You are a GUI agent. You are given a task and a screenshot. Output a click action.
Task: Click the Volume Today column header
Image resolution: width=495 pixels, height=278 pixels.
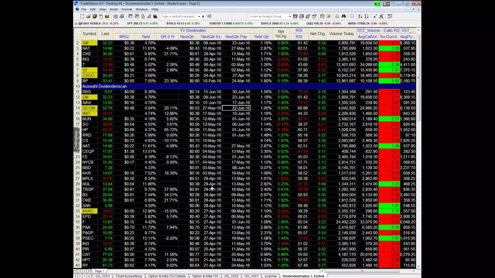pos(341,34)
